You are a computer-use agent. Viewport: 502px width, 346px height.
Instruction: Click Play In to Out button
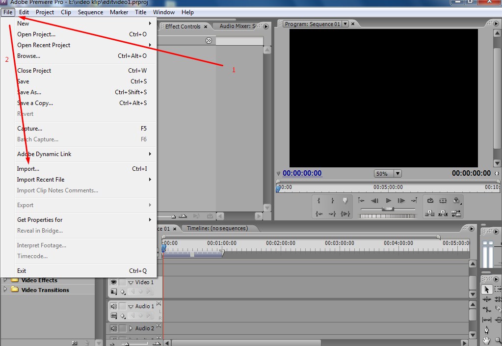(x=345, y=213)
